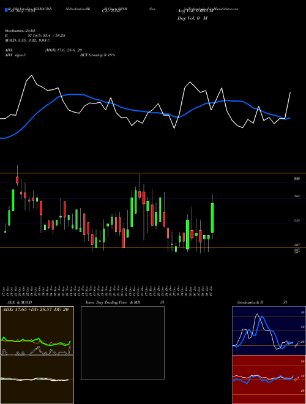This screenshot has height=404, width=306.
Task: Click the 'ADX: 17.65 +DY: 28.57 -DY: 20' header
Action: (x=35, y=310)
